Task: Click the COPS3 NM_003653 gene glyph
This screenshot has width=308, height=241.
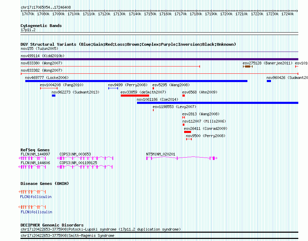Action: (x=85, y=158)
